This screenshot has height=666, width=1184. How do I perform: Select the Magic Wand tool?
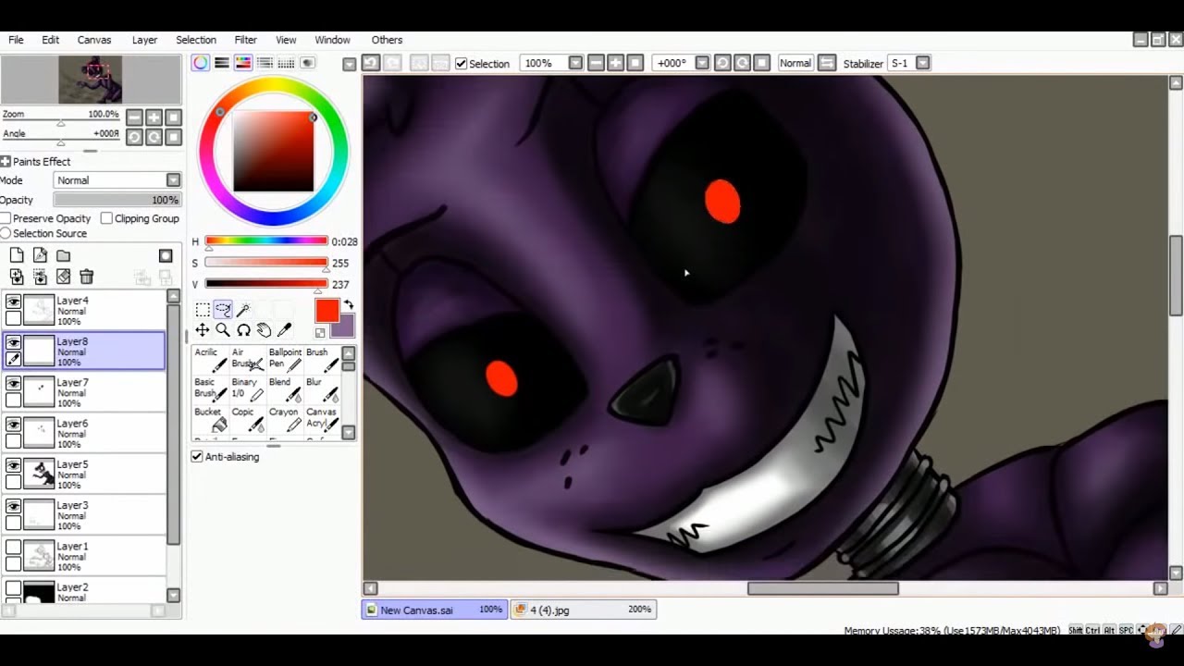243,310
